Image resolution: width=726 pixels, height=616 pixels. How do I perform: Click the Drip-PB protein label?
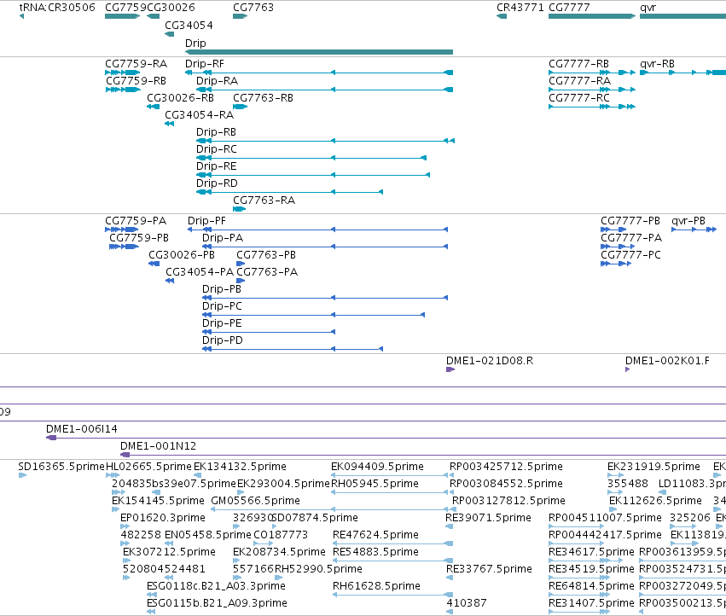(x=222, y=289)
